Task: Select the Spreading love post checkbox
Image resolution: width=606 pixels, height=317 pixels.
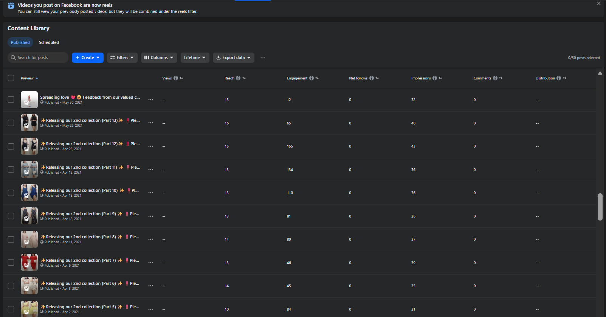Action: (x=11, y=99)
